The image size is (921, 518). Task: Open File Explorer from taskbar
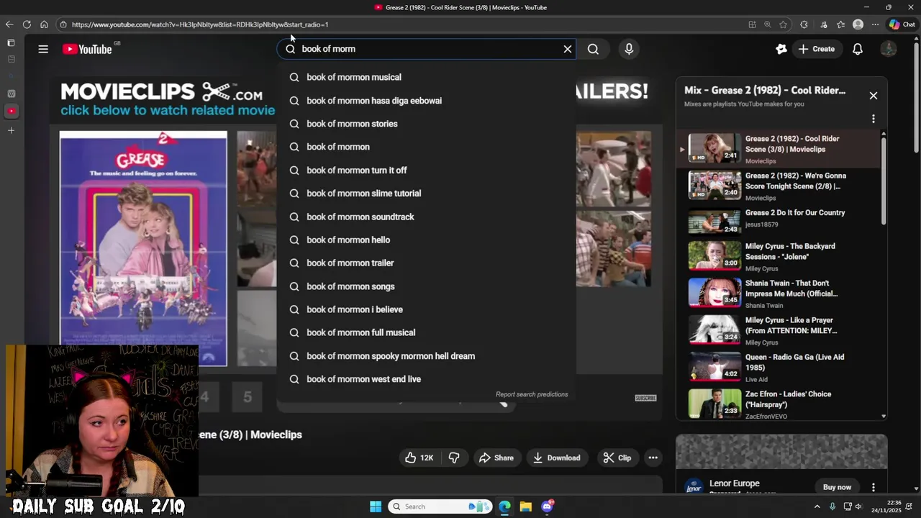pyautogui.click(x=526, y=506)
